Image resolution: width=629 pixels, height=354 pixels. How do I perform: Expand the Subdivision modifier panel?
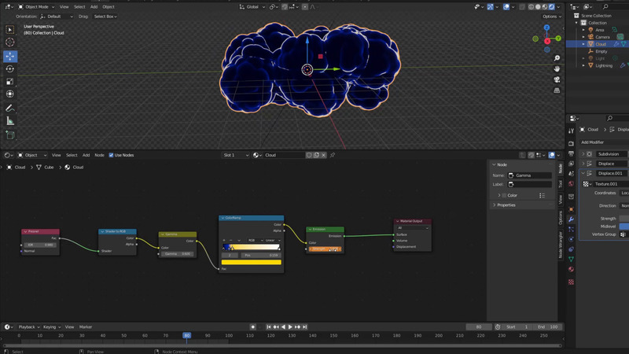tap(583, 154)
